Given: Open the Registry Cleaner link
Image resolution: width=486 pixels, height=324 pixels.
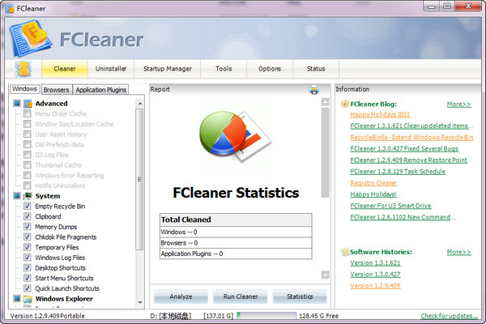Looking at the screenshot, I should pos(373,183).
